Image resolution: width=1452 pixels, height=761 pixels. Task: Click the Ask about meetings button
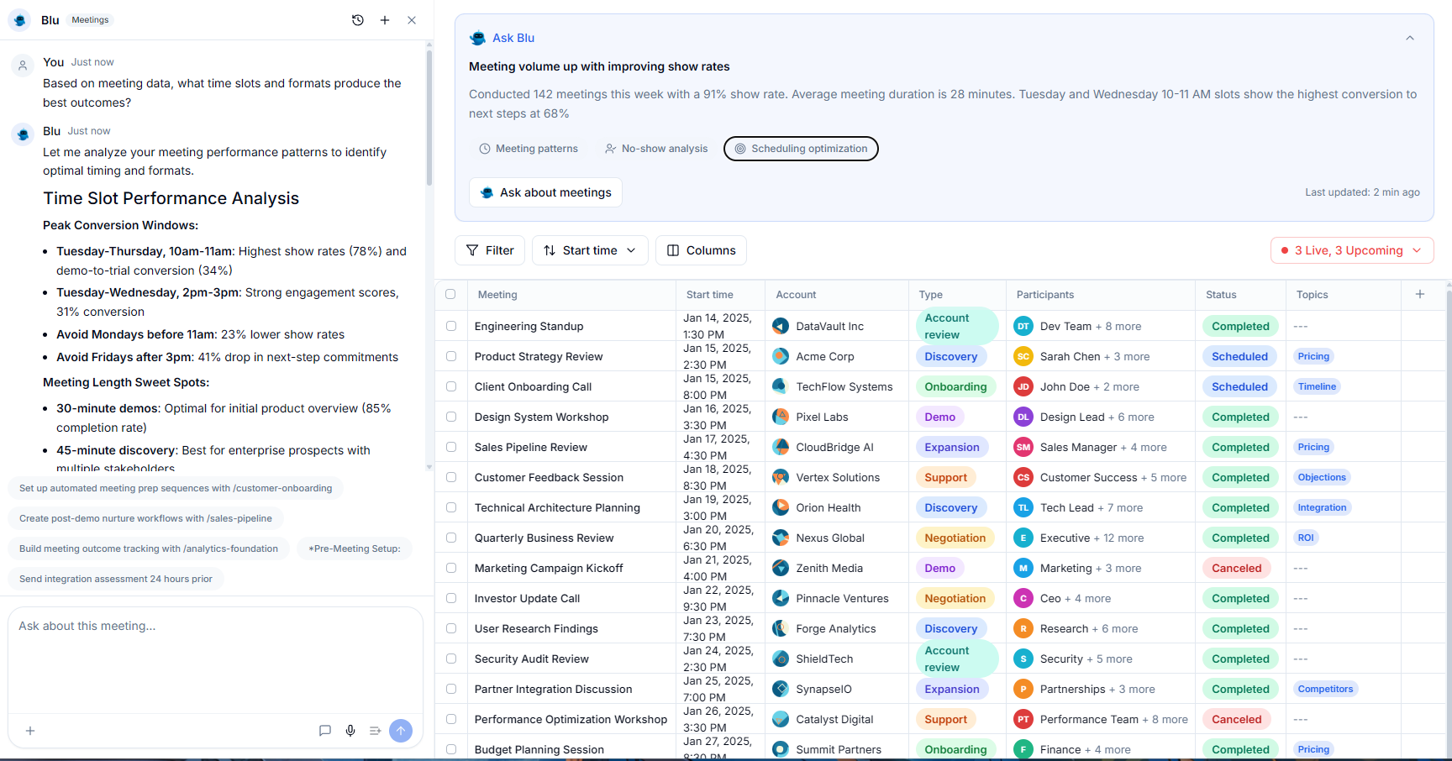click(x=545, y=192)
